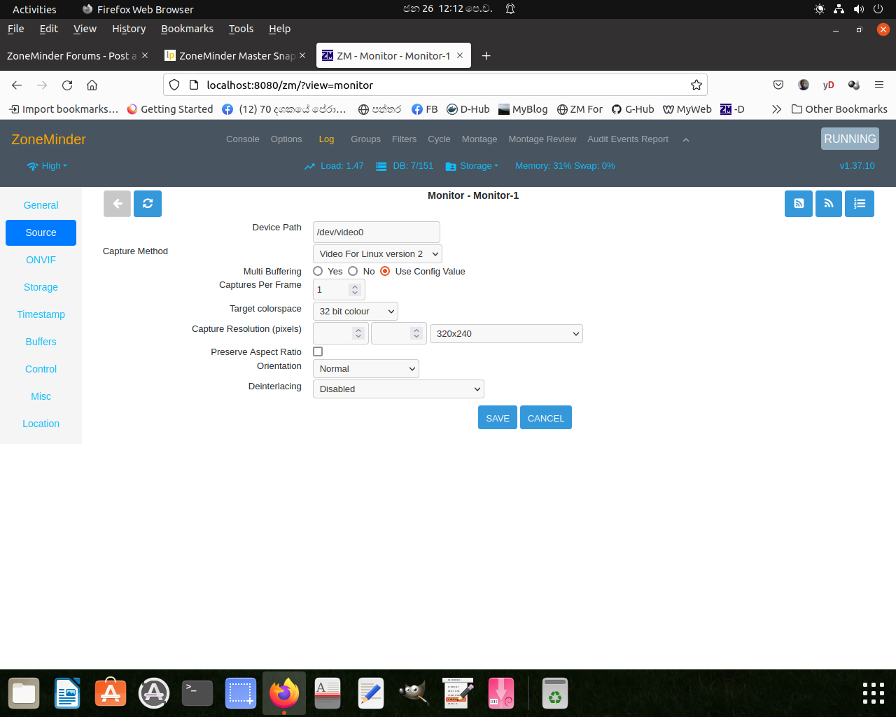The image size is (896, 717).
Task: Open the Firefox hamburger menu
Action: (879, 85)
